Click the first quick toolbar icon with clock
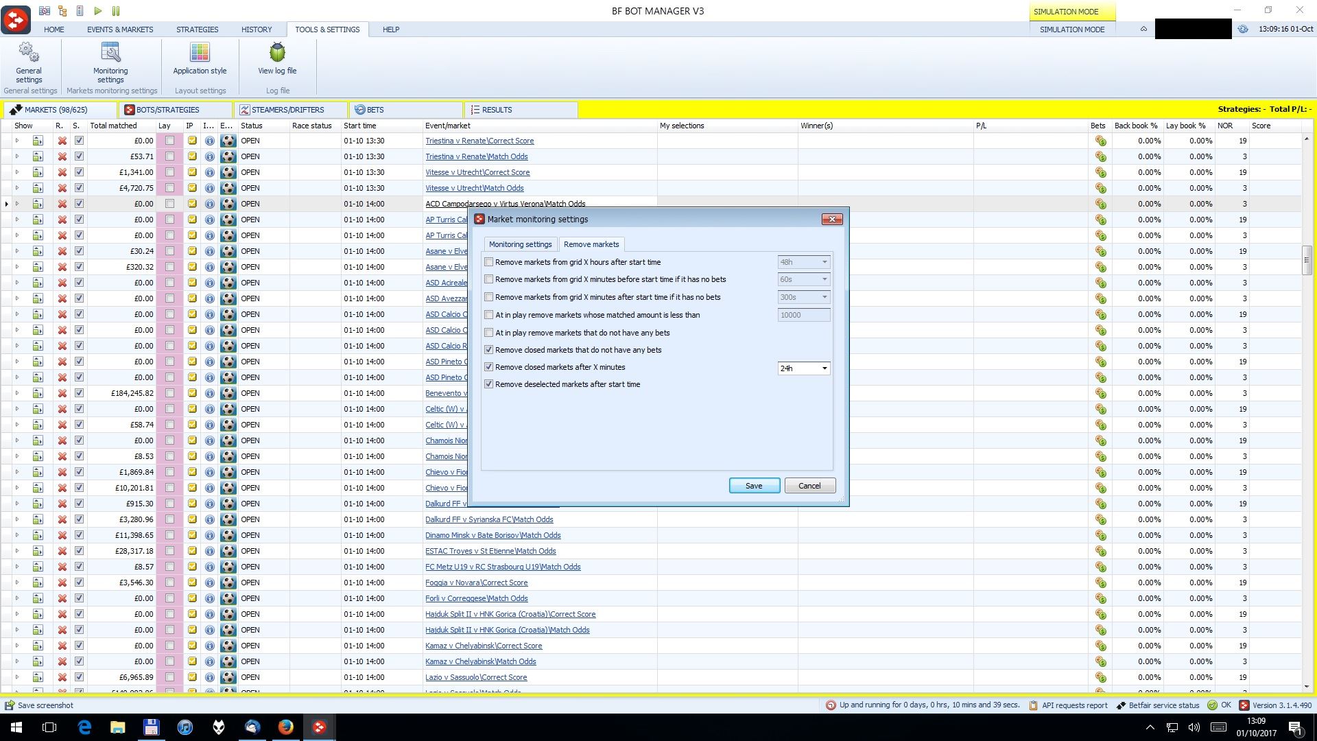This screenshot has height=741, width=1317. (x=45, y=10)
